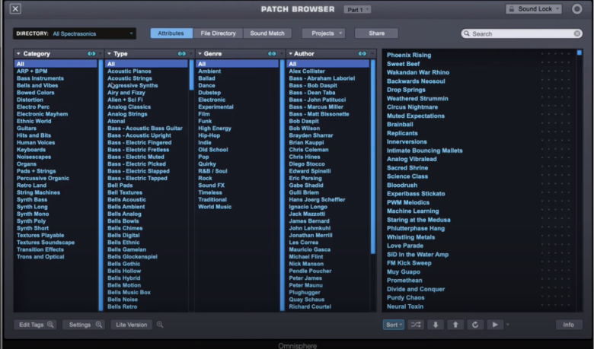Image resolution: width=594 pixels, height=349 pixels.
Task: Click the refresh icon in the bottom toolbar
Action: (475, 325)
